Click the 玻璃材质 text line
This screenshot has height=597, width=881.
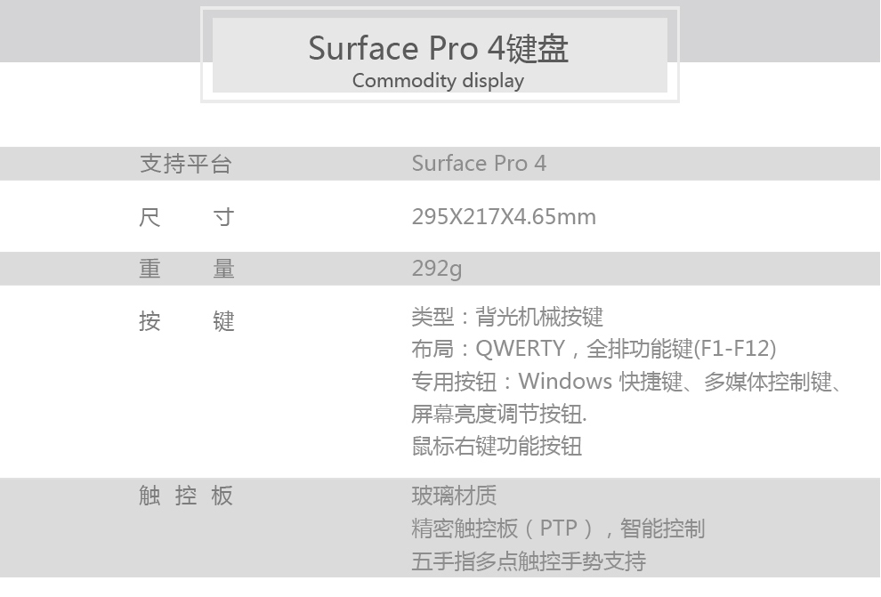(454, 496)
